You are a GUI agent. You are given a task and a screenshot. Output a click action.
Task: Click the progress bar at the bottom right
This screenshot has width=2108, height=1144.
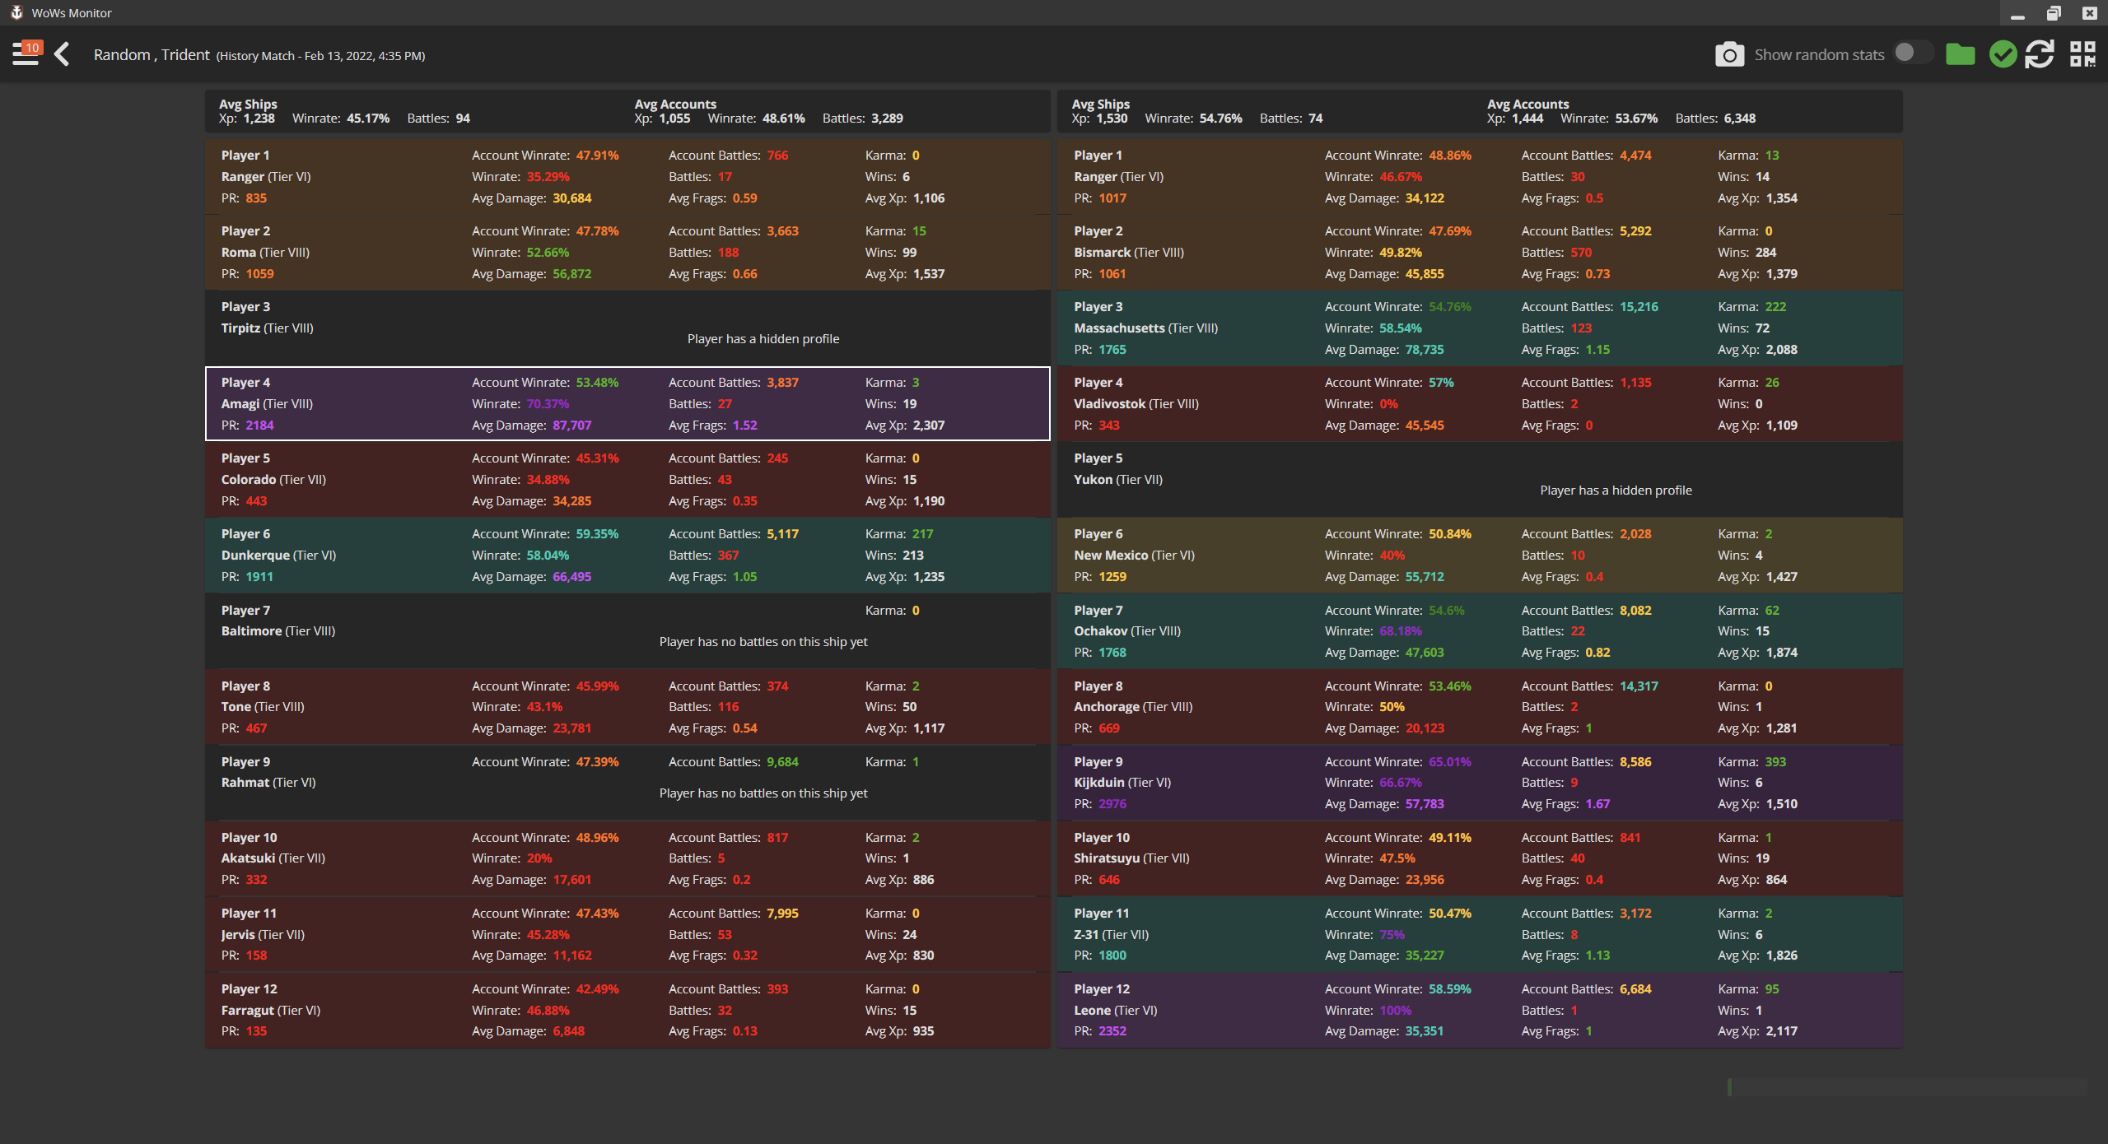1906,1087
